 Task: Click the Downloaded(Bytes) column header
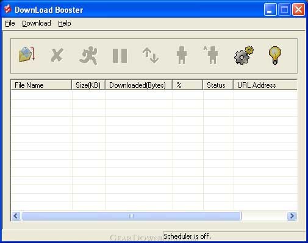(138, 85)
